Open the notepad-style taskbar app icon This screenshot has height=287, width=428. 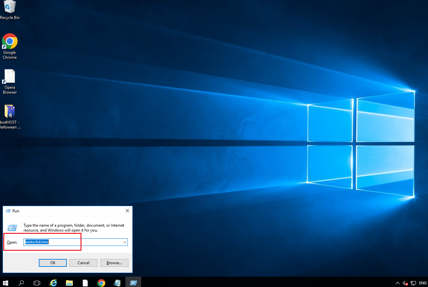[x=117, y=283]
